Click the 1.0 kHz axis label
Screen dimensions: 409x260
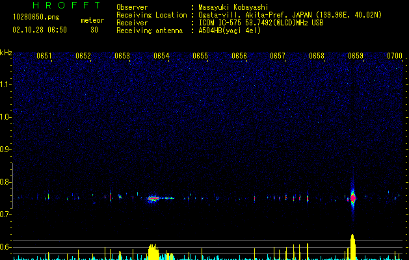pyautogui.click(x=6, y=117)
